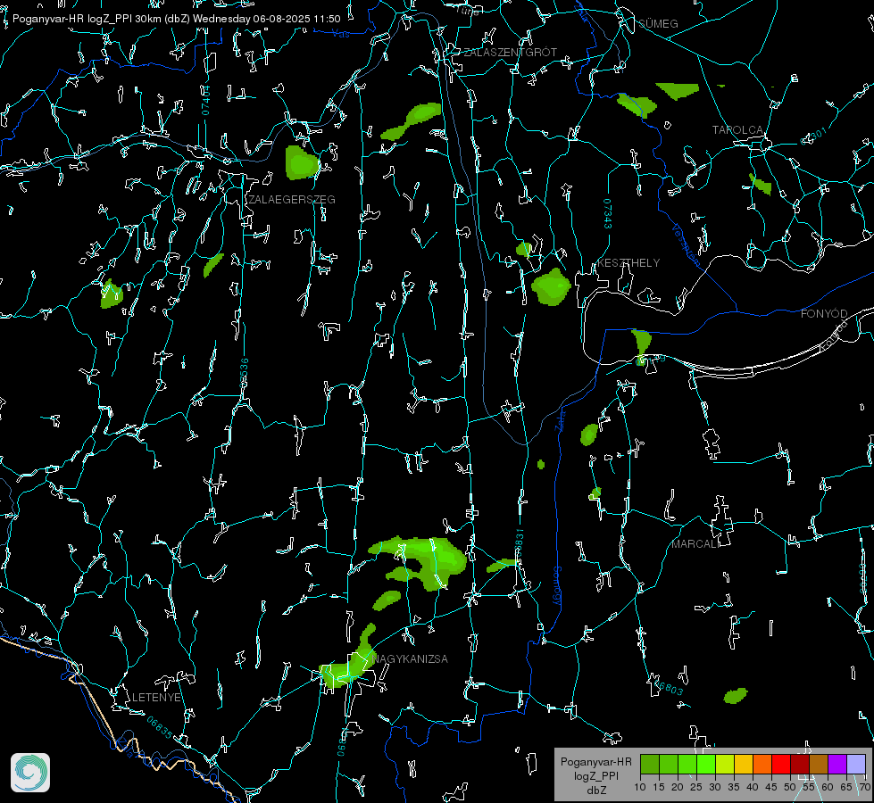This screenshot has height=803, width=874.
Task: Click the 07404 road number label
Action: click(x=205, y=100)
